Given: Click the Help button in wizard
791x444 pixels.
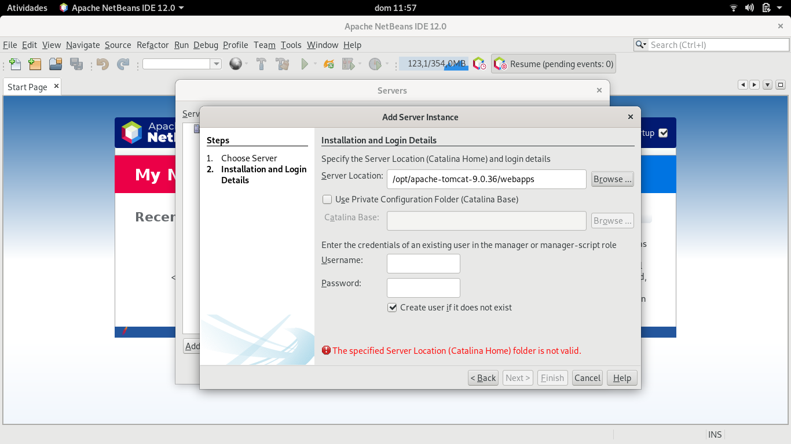Looking at the screenshot, I should tap(622, 378).
